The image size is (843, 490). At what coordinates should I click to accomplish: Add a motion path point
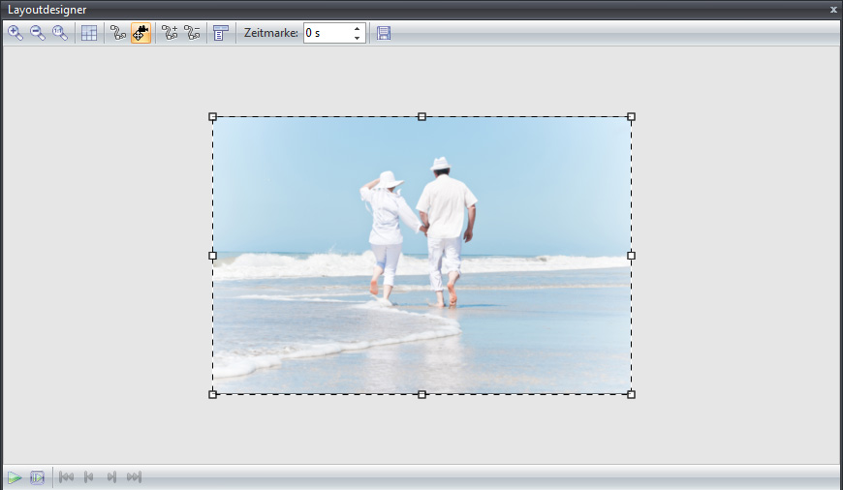[x=170, y=33]
